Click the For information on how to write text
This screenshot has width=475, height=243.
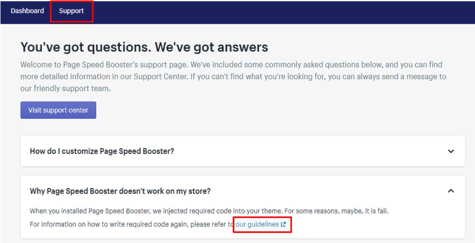132,224
